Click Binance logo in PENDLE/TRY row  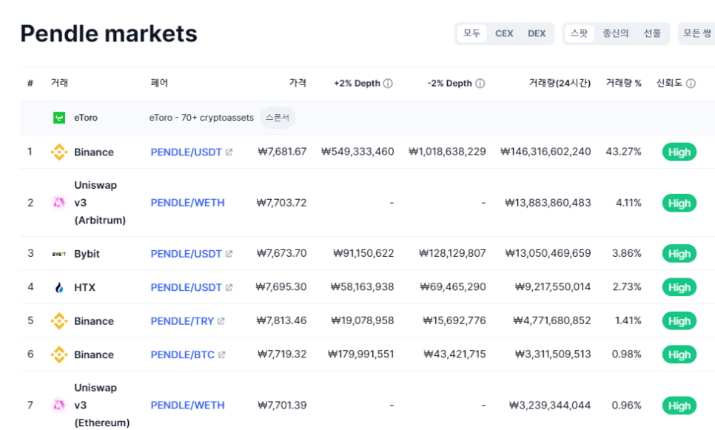(x=59, y=321)
